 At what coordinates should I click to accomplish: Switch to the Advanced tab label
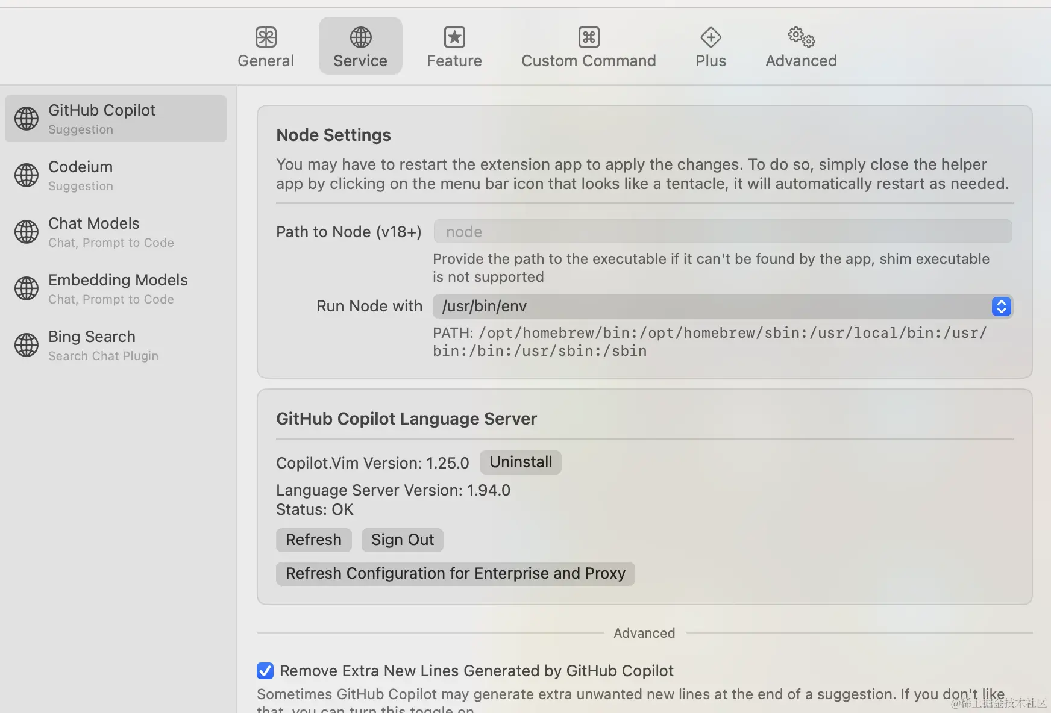(x=802, y=61)
